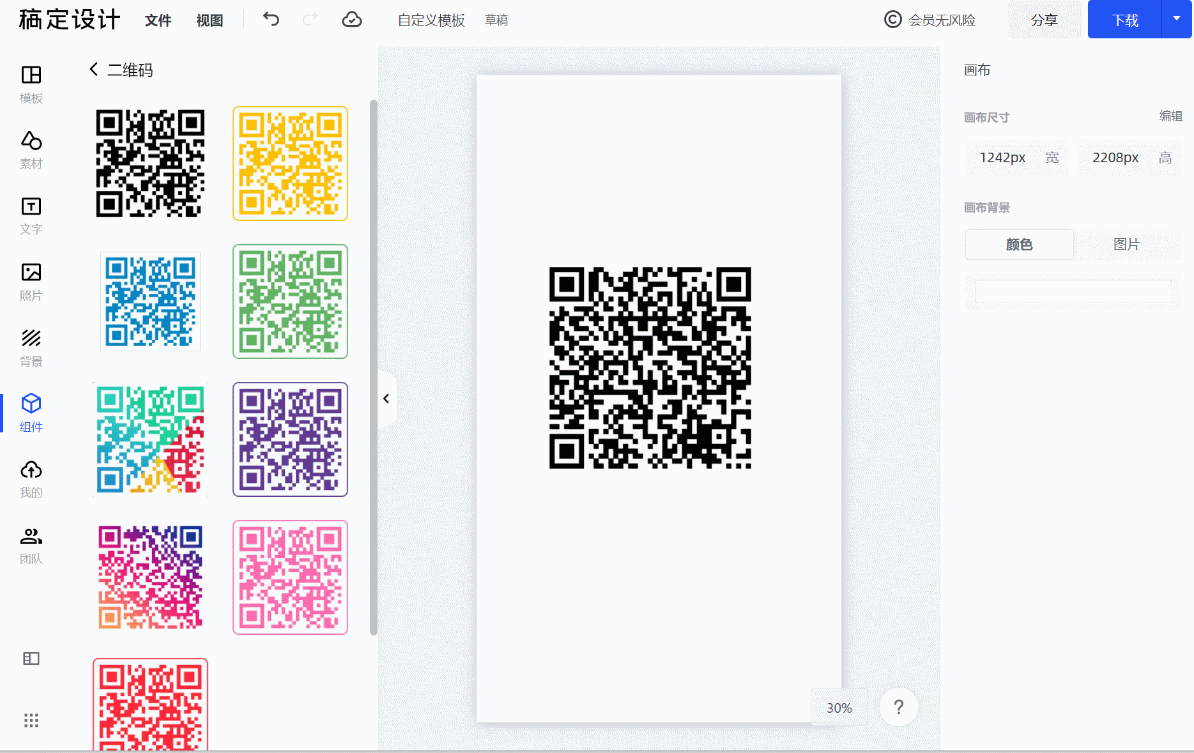This screenshot has height=753, width=1194.
Task: Switch to the 颜色 background tab
Action: pos(1019,245)
